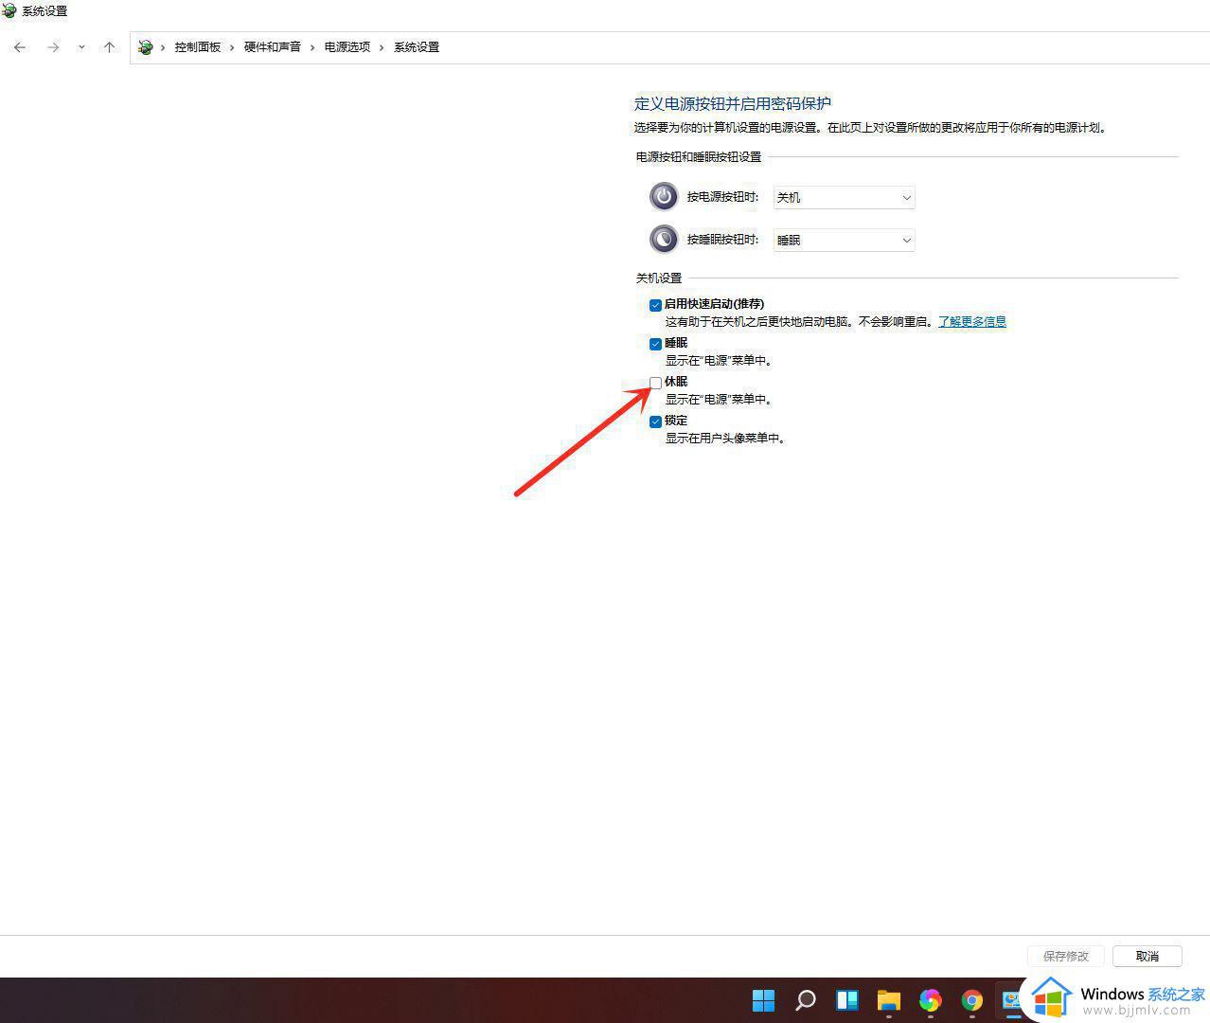Click the 保存修改 button
The height and width of the screenshot is (1023, 1210).
(1066, 956)
